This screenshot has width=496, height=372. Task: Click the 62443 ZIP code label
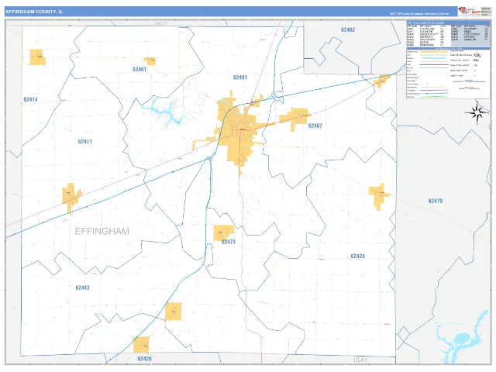[83, 288]
